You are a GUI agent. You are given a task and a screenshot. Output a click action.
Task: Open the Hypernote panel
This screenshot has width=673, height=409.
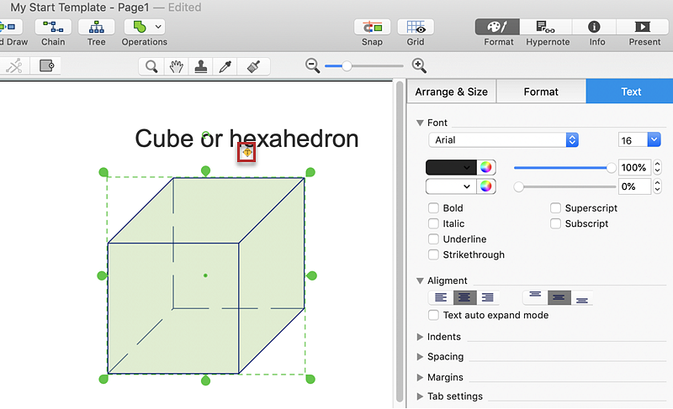(x=548, y=27)
